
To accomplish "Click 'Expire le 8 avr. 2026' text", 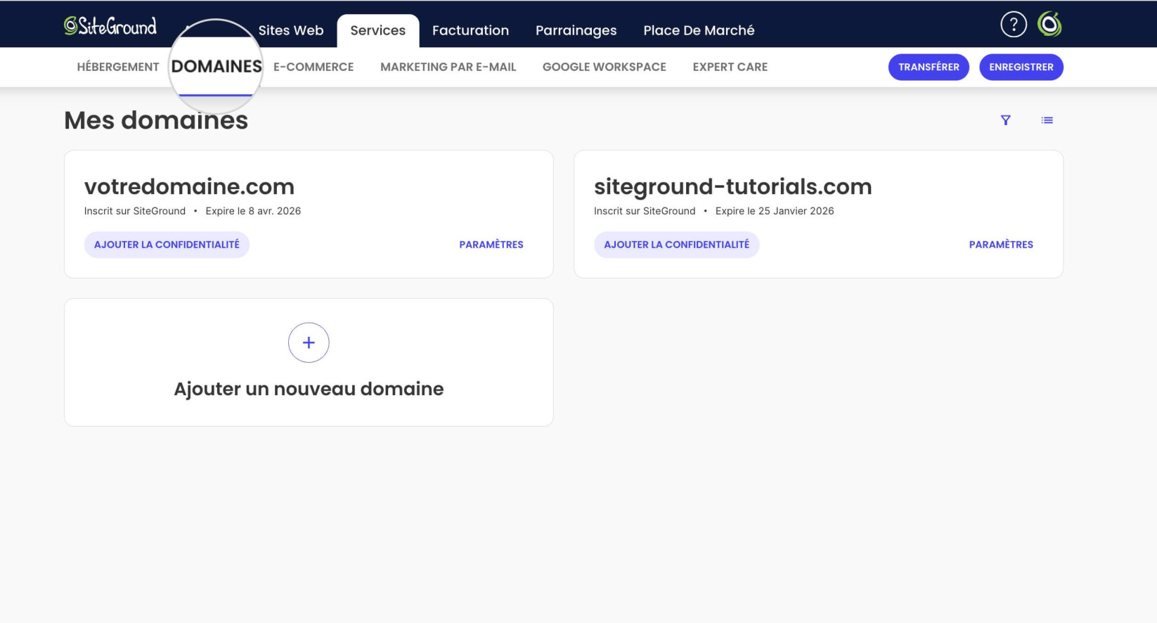I will (x=253, y=211).
